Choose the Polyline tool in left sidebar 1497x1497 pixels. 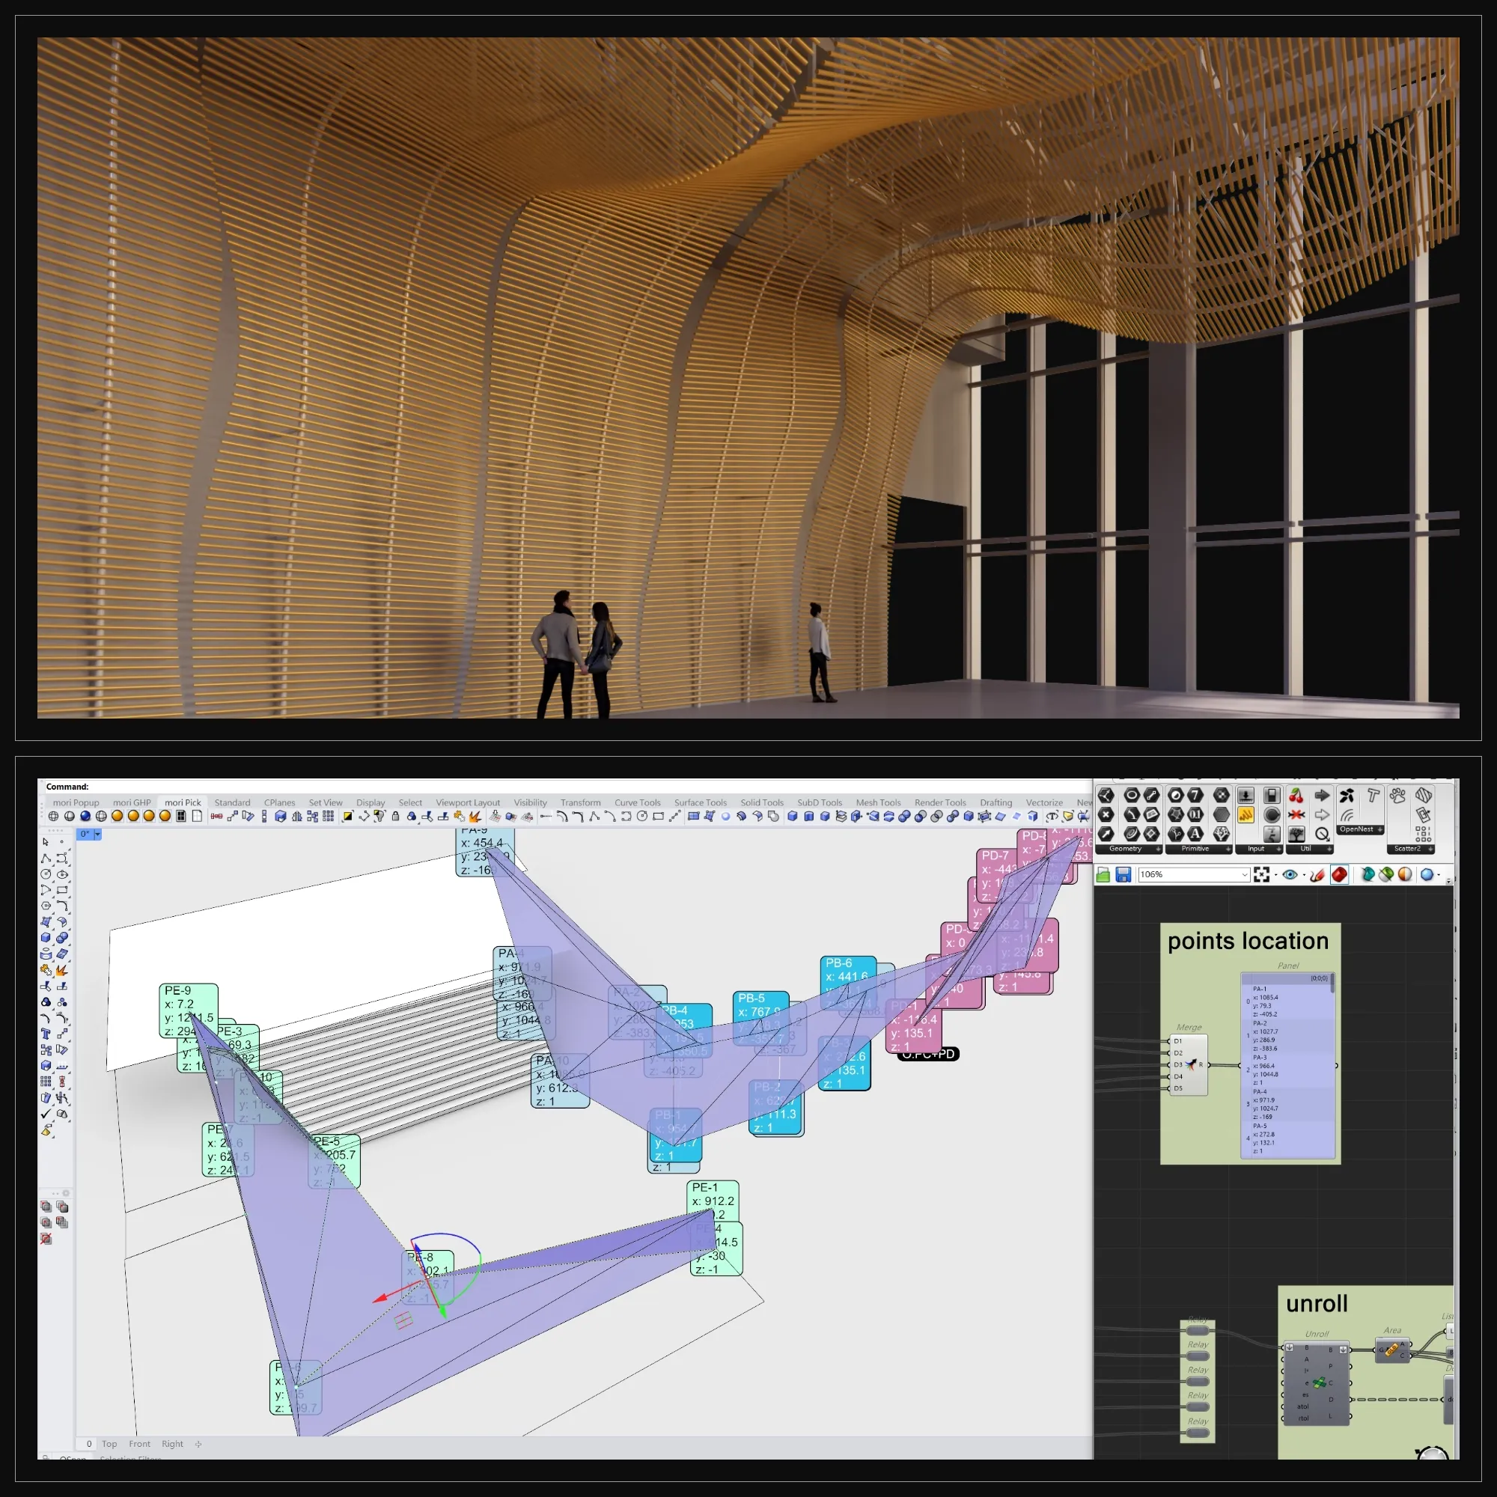tap(46, 859)
